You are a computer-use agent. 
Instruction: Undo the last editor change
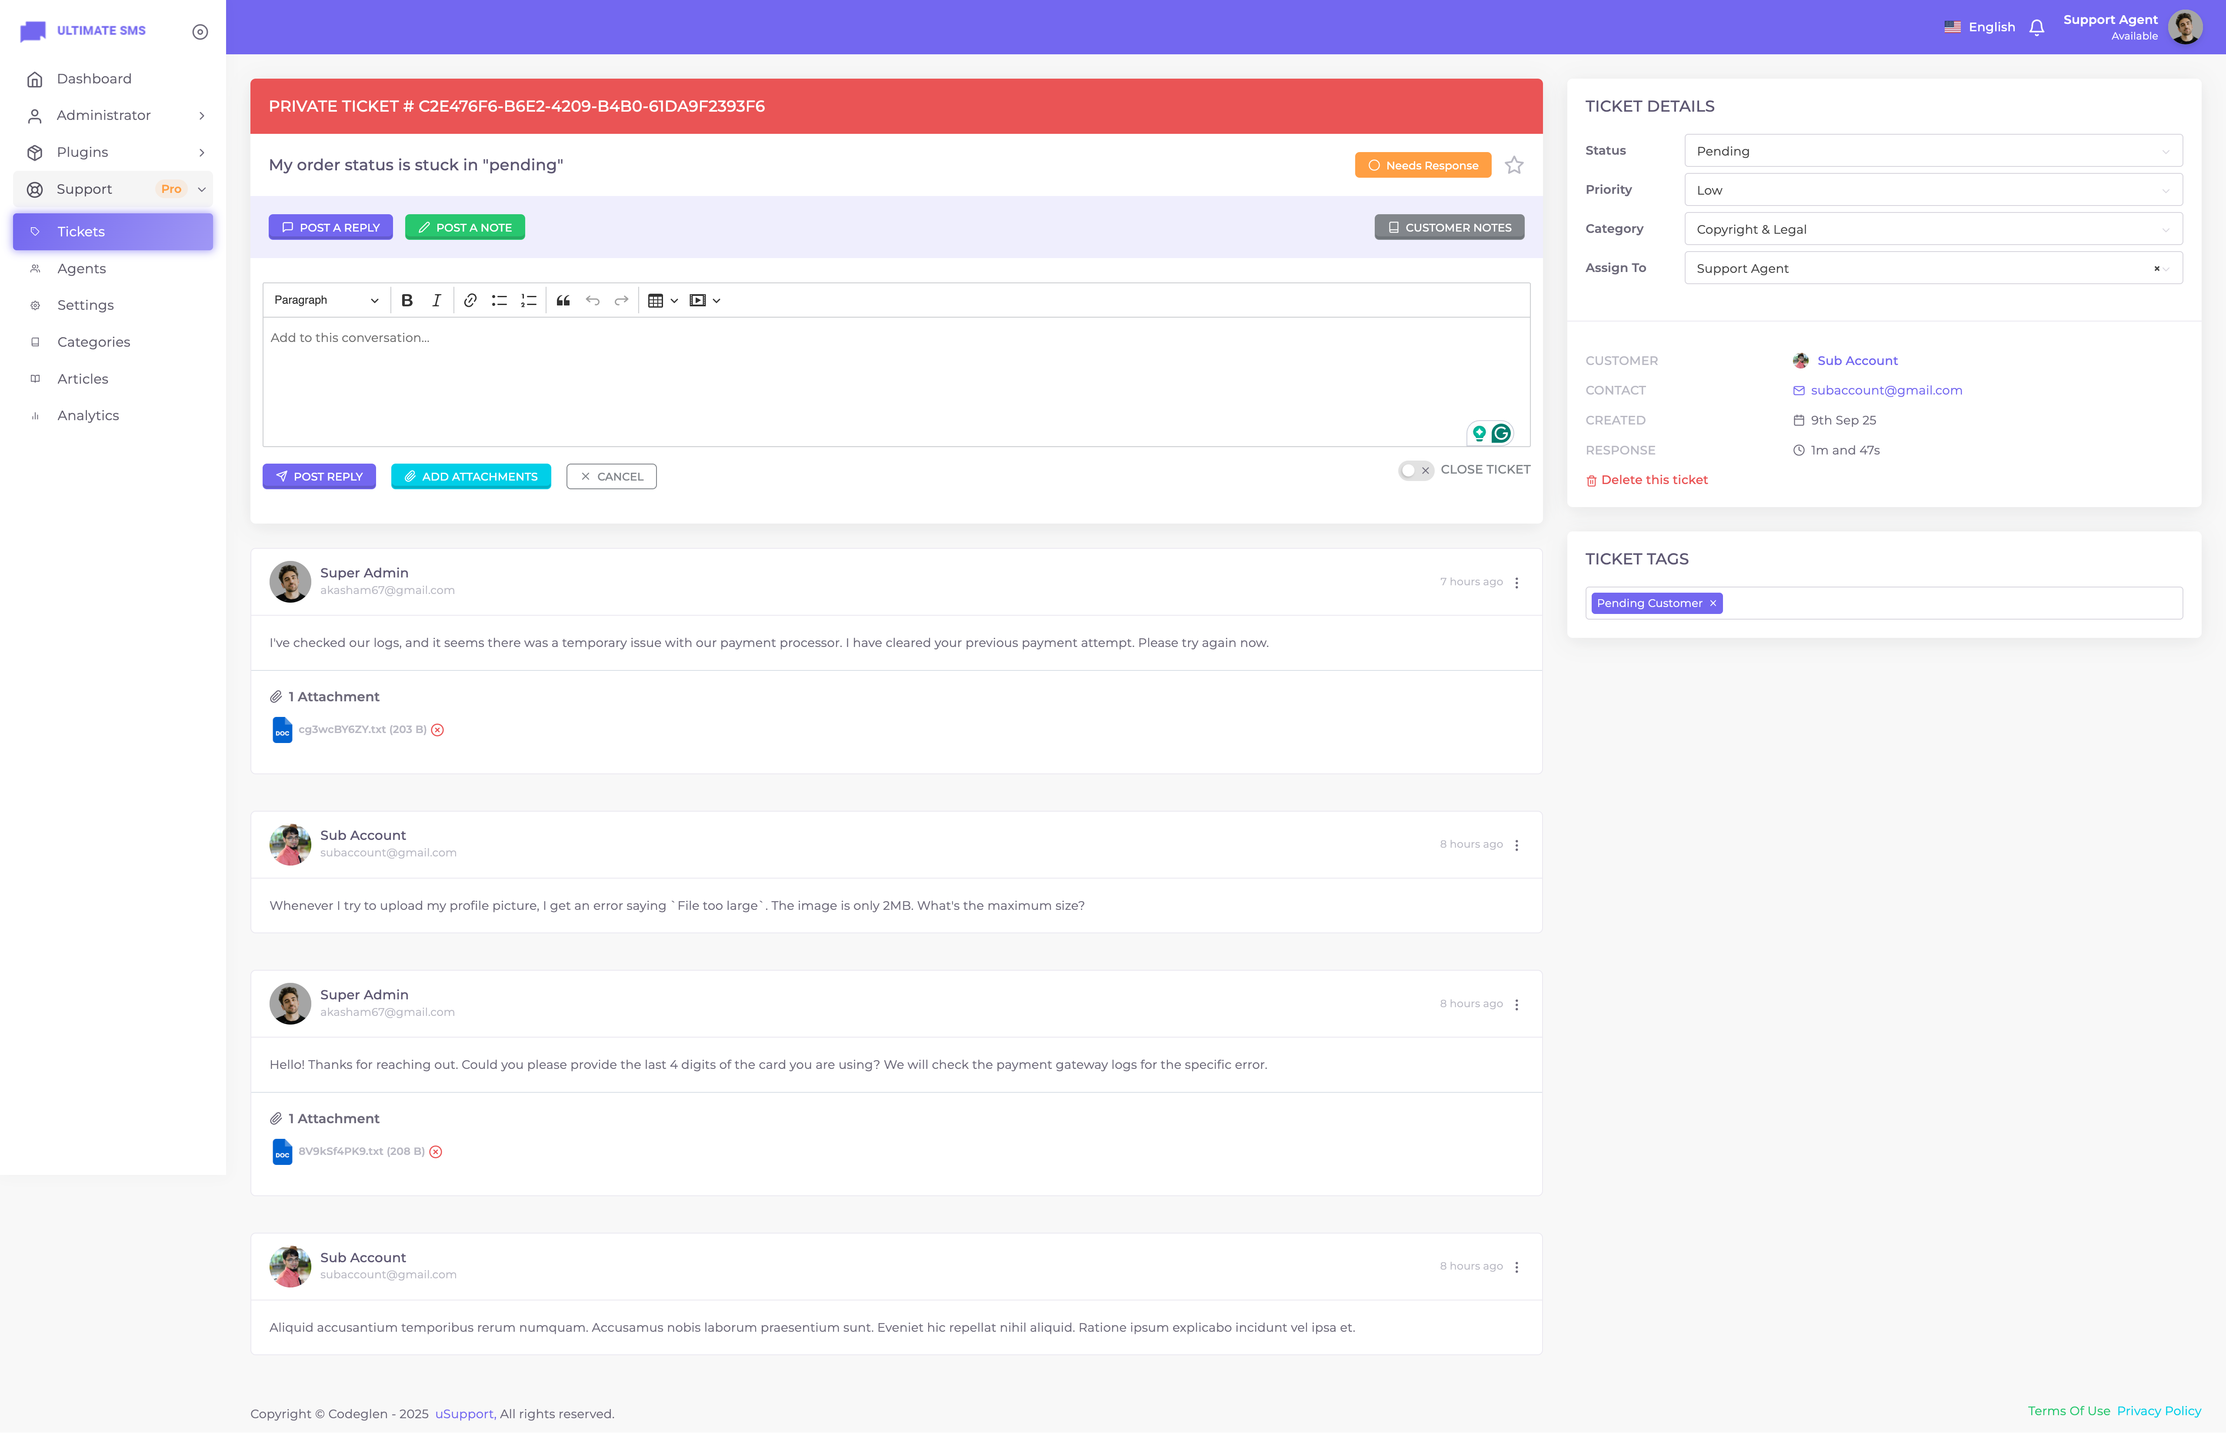[x=592, y=300]
